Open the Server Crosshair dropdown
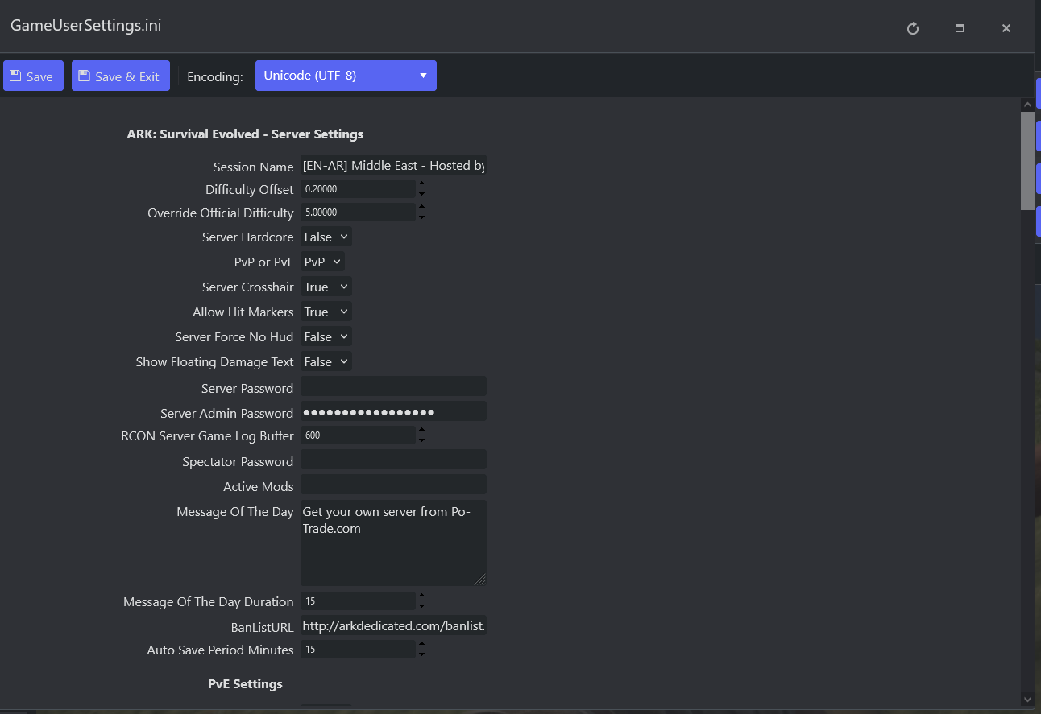Viewport: 1041px width, 714px height. pos(326,287)
